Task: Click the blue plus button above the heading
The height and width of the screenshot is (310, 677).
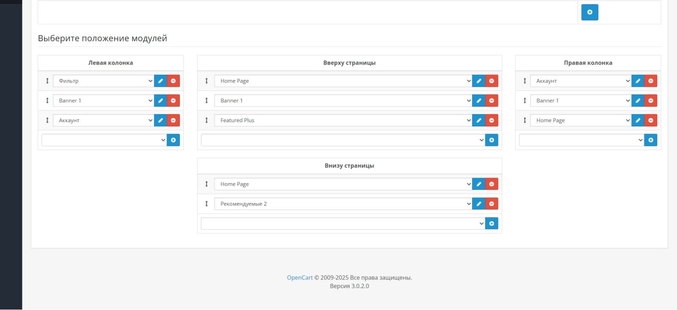Action: point(590,12)
